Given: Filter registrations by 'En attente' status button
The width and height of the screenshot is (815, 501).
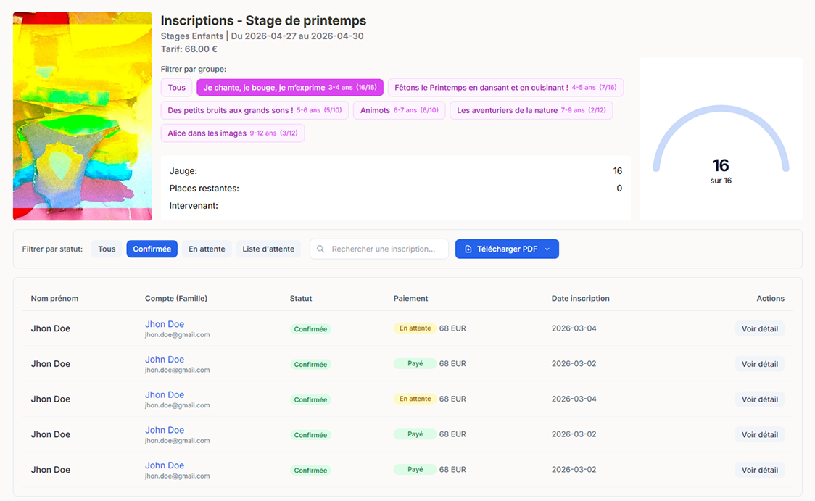Looking at the screenshot, I should (x=207, y=249).
